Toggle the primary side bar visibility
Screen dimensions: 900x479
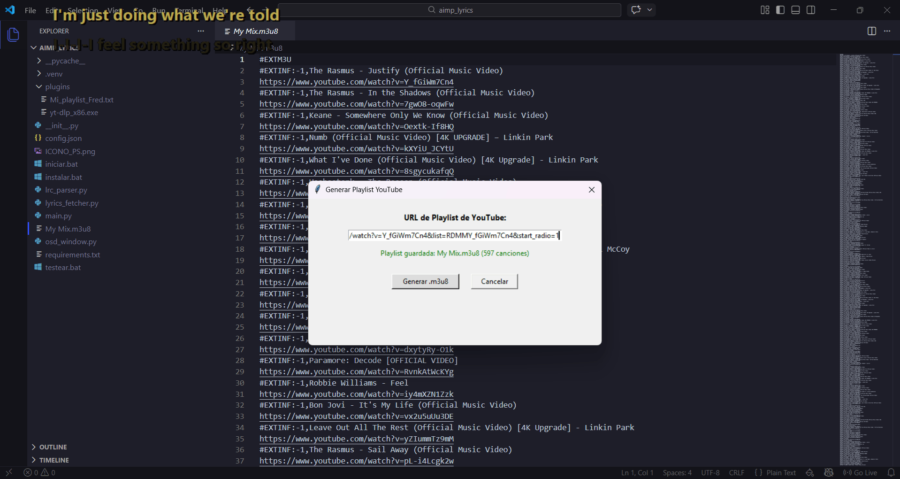[x=780, y=10]
